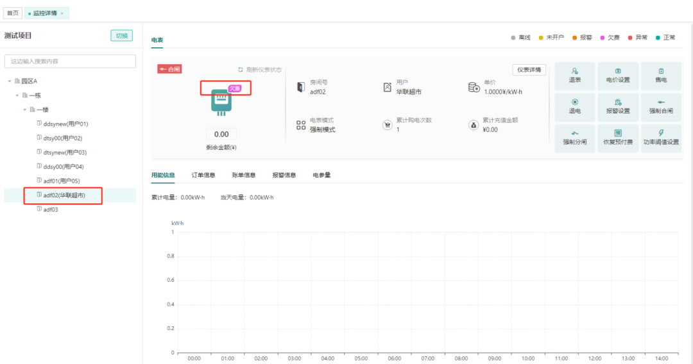Click the red 合闸 status tag

point(169,69)
